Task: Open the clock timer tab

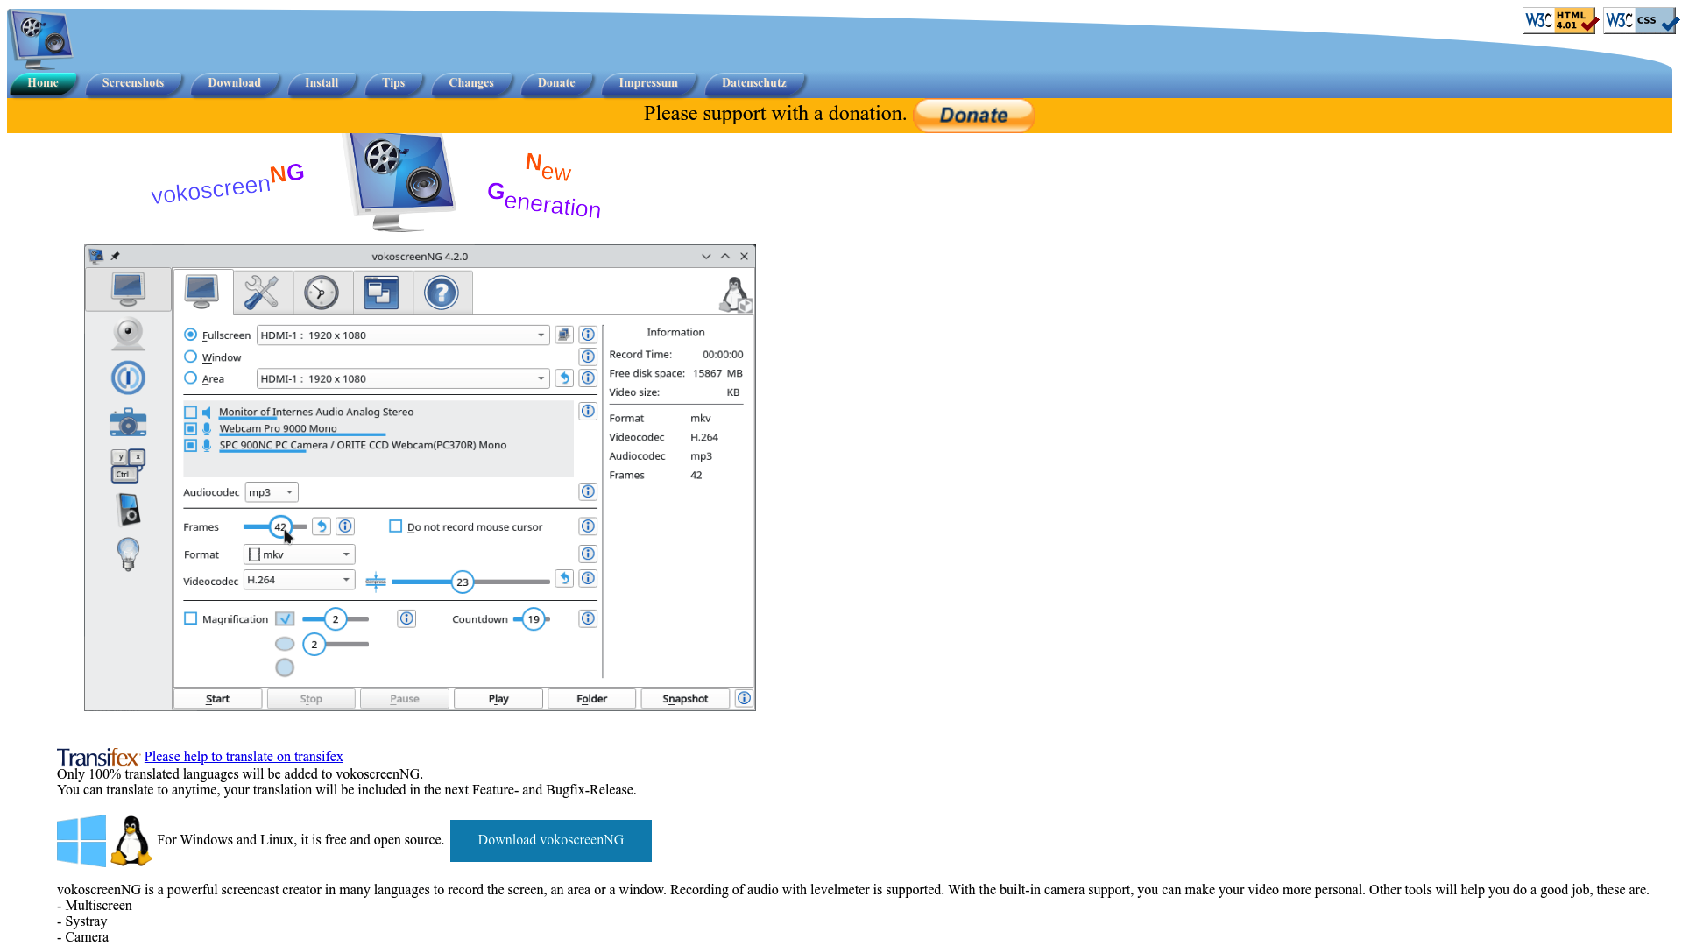Action: [x=322, y=293]
